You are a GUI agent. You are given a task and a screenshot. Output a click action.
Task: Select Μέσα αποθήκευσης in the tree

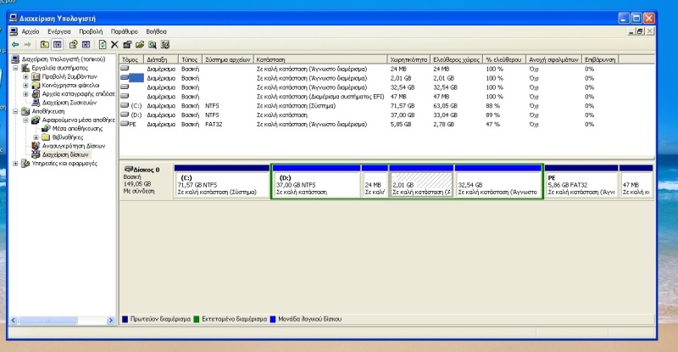77,129
